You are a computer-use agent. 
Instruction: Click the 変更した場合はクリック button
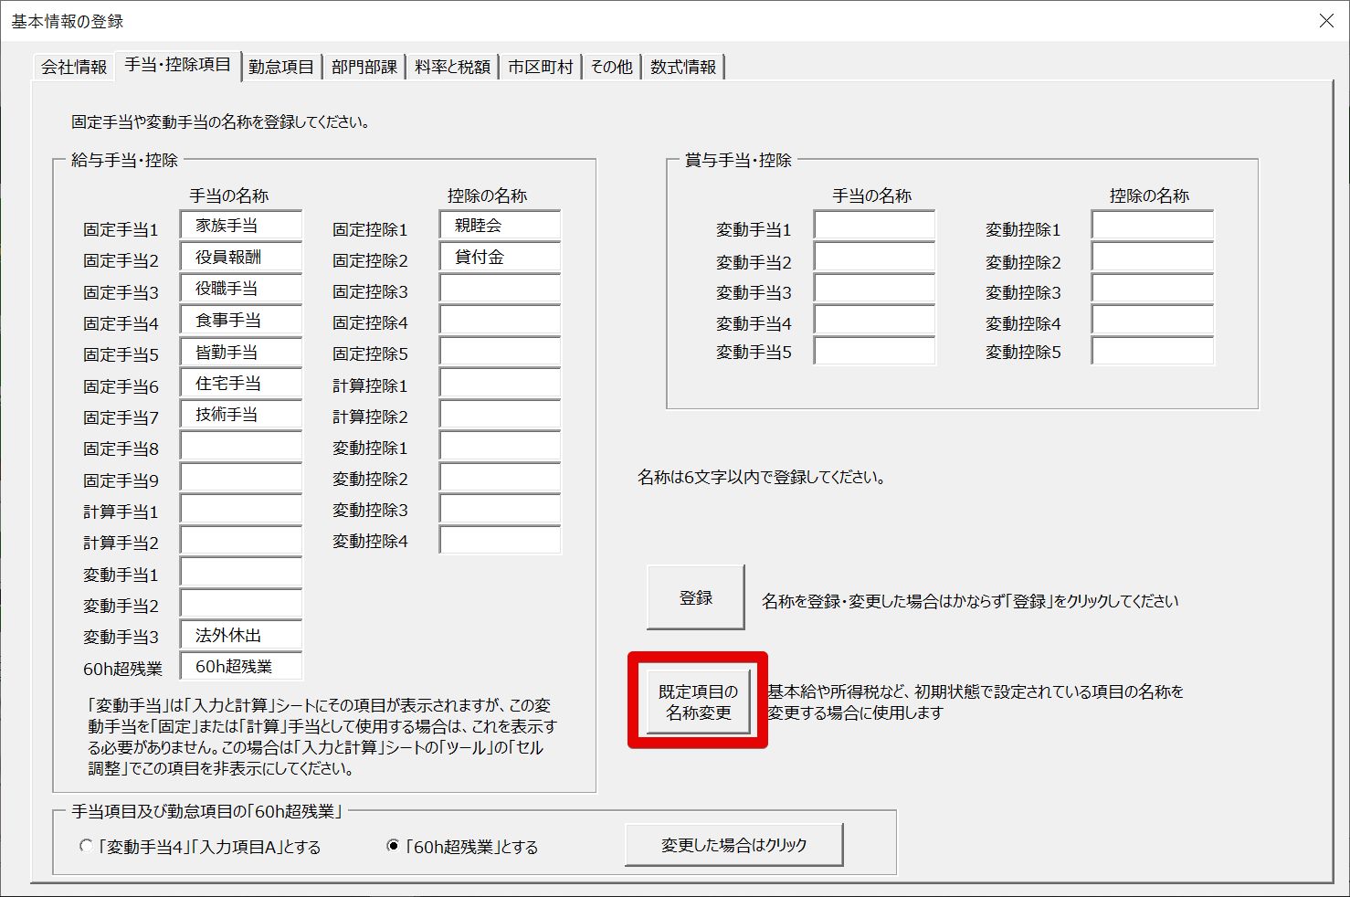(733, 845)
